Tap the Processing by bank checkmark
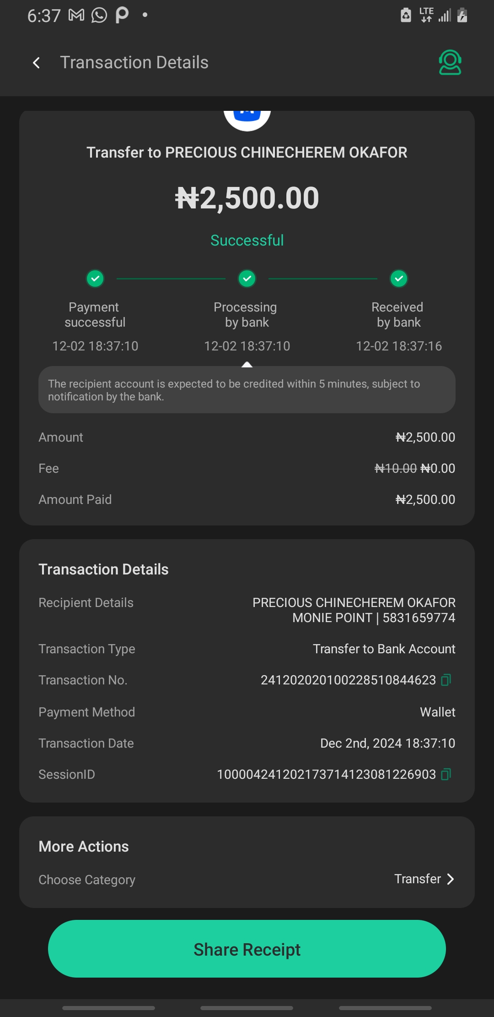Viewport: 494px width, 1017px height. pyautogui.click(x=247, y=279)
